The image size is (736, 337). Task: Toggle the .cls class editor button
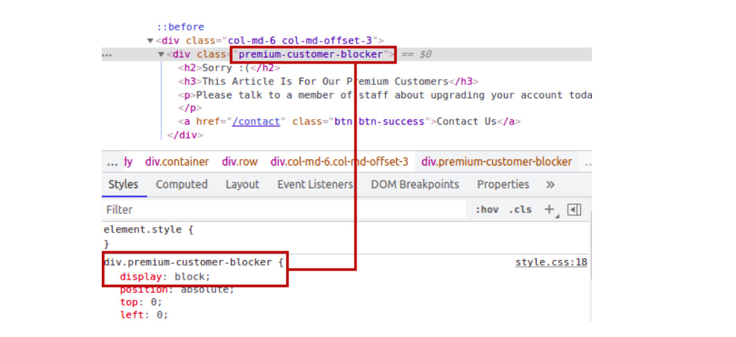[x=520, y=210]
